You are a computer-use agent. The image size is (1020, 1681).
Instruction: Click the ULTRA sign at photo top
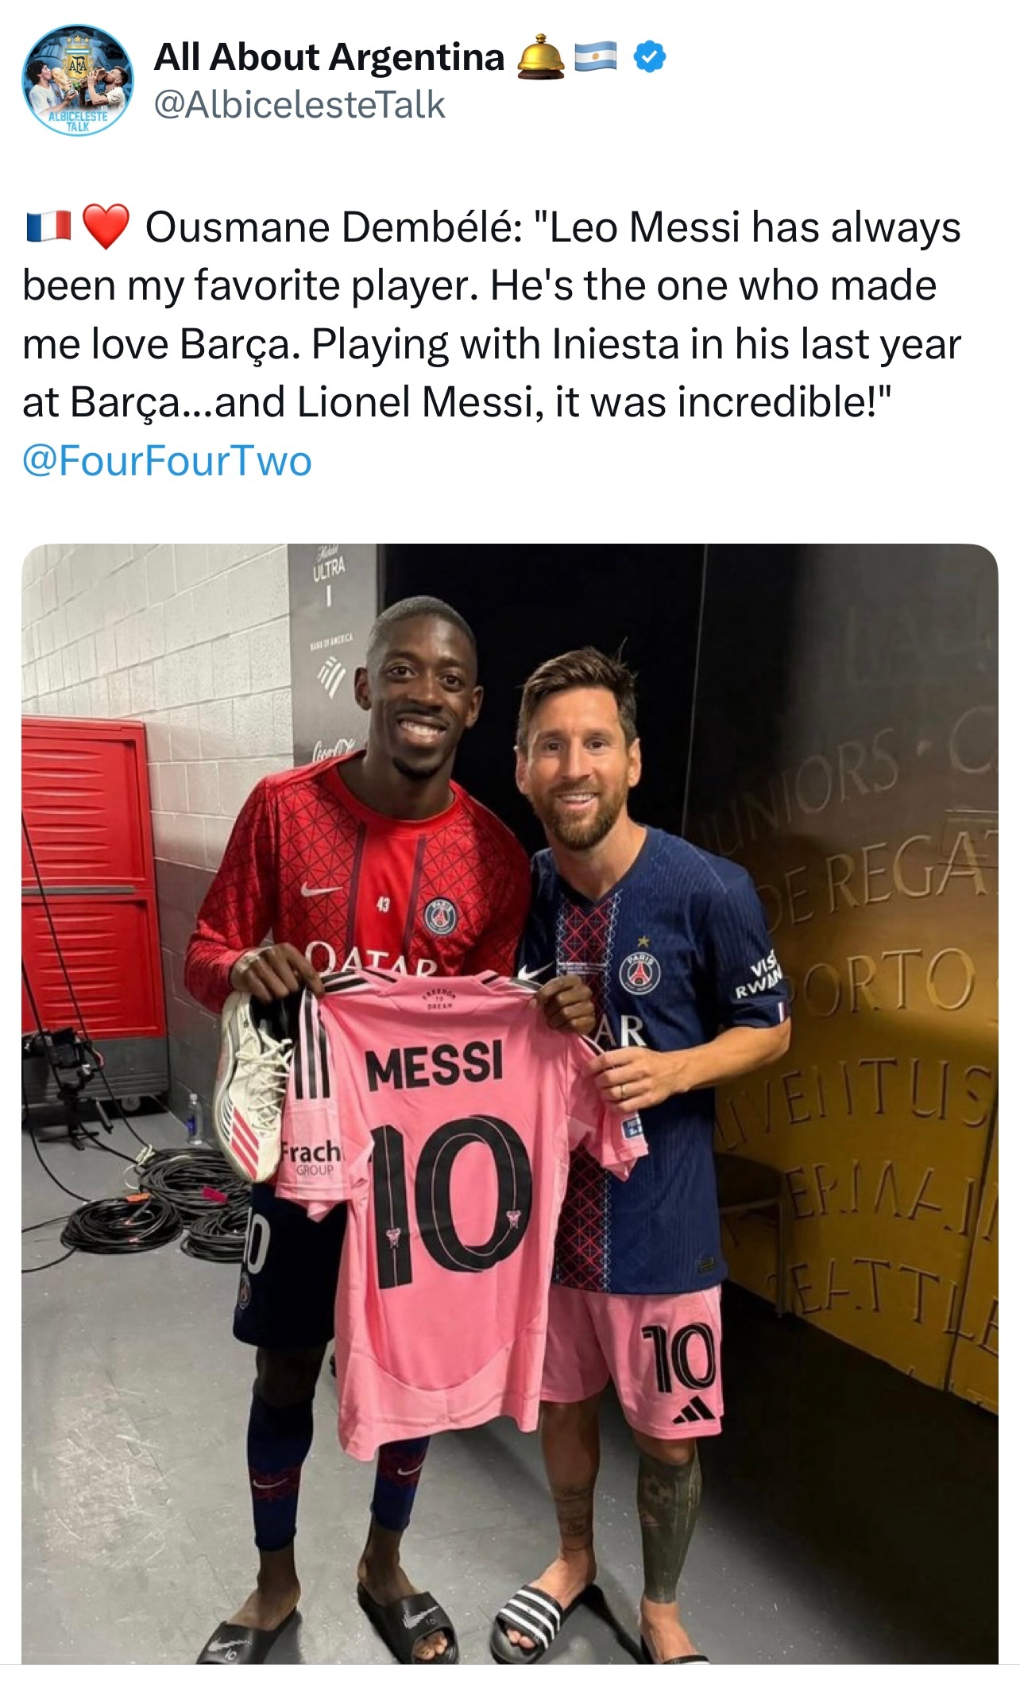coord(329,567)
